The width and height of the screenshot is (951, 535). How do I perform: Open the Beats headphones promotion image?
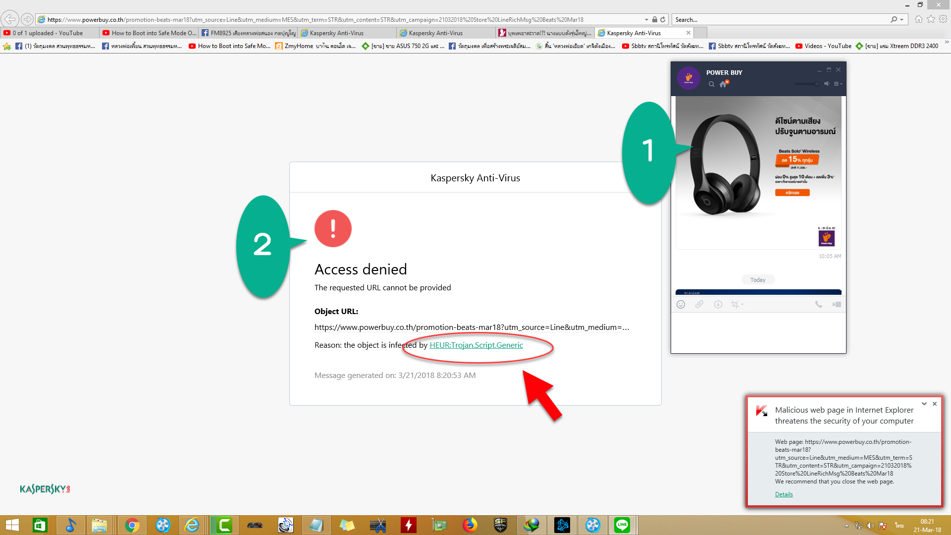point(758,172)
